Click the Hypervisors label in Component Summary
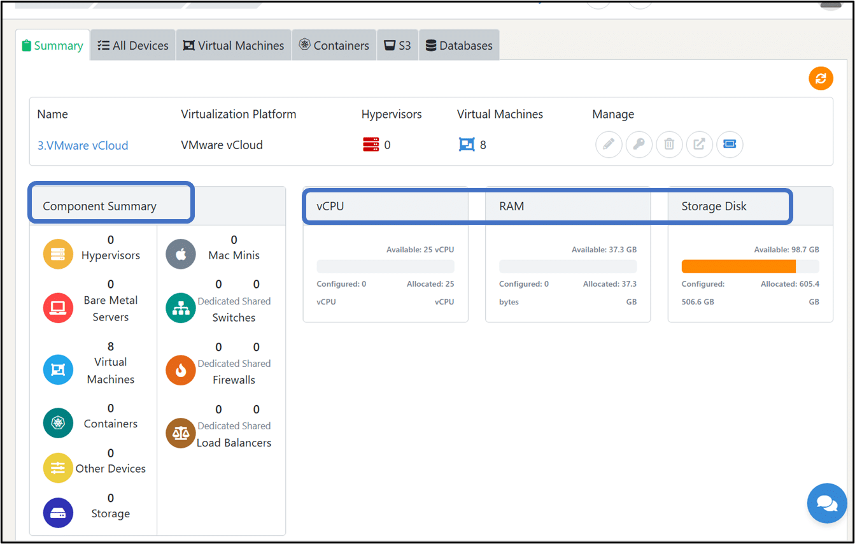 [x=111, y=255]
